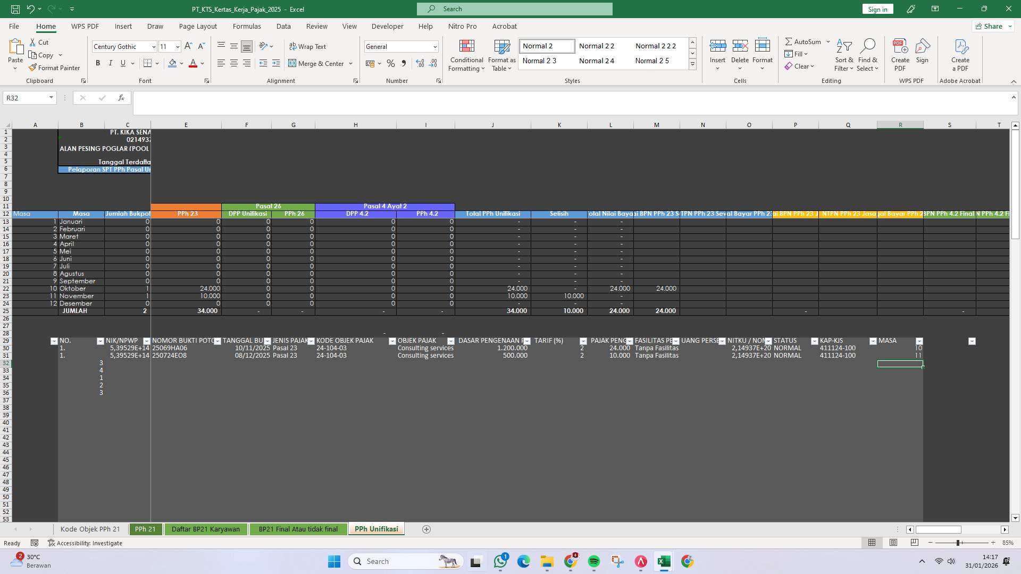Click the Sign in button

(x=877, y=9)
